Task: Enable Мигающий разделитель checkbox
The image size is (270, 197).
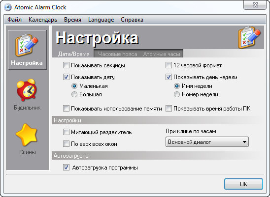Action: pyautogui.click(x=66, y=132)
